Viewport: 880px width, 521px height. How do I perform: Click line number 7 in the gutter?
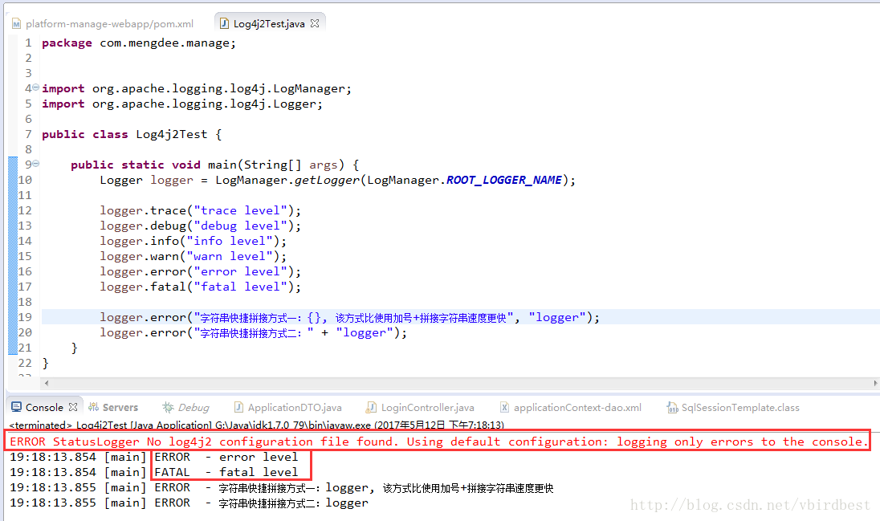tap(28, 134)
